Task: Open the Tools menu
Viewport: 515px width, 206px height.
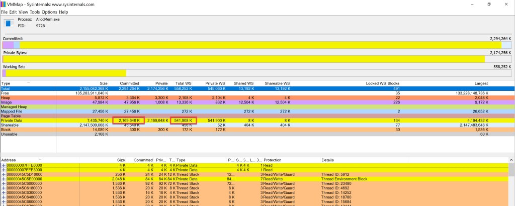Action: point(35,12)
